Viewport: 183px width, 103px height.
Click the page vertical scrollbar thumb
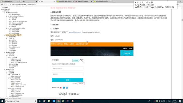coord(182,20)
